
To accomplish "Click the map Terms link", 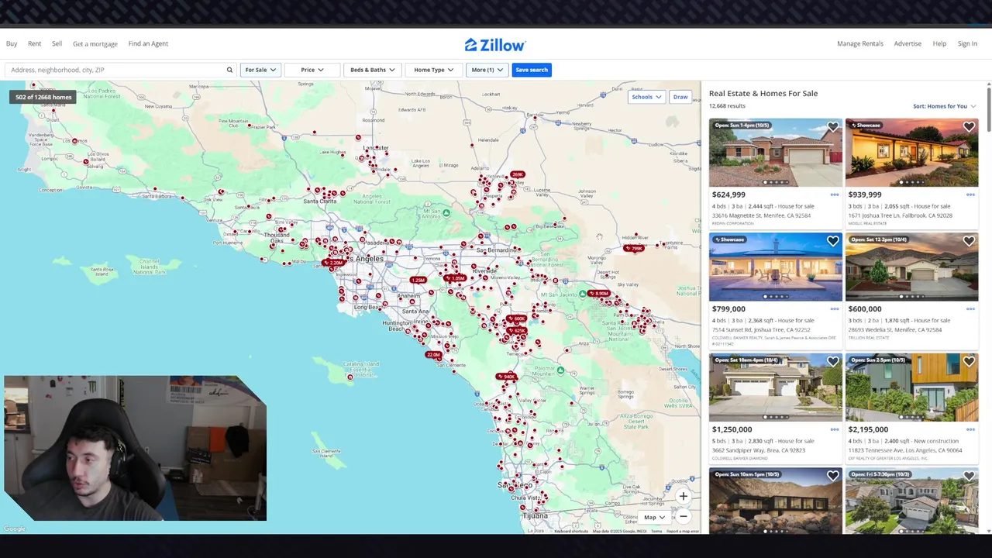I will tap(656, 531).
